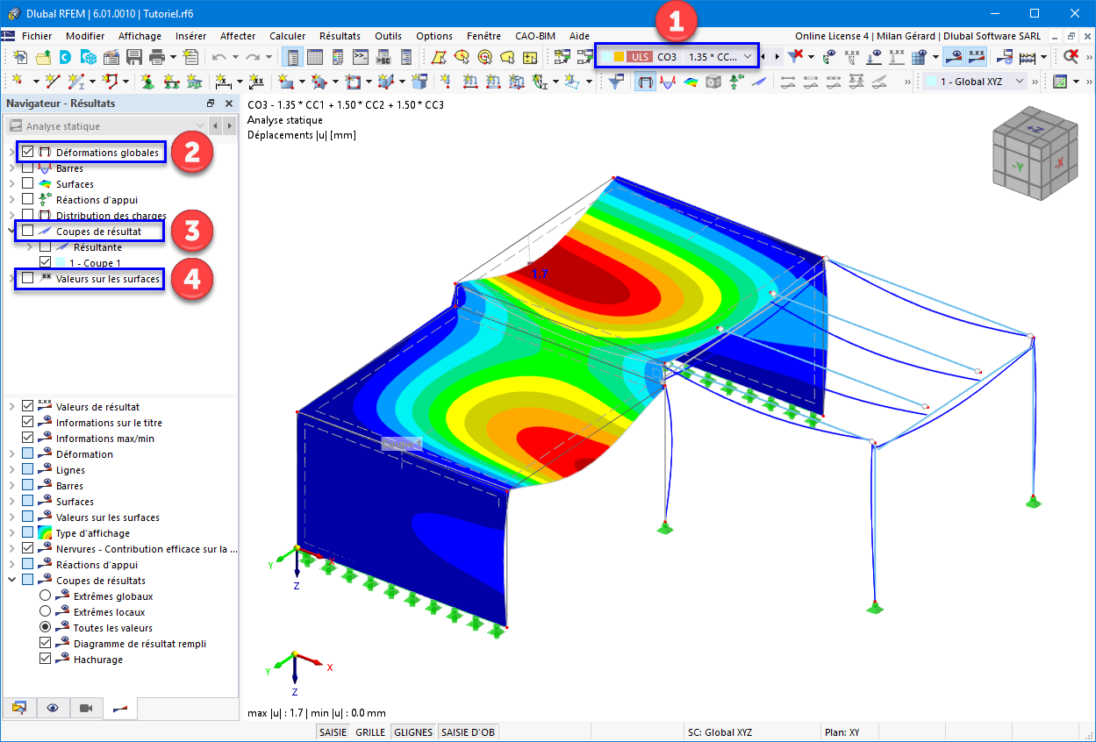Screen dimensions: 1096x742
Task: Click the orange swatch in load combination selector
Action: point(619,57)
